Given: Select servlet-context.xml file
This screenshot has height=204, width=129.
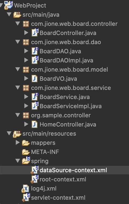Looking at the screenshot, I should [58, 198].
